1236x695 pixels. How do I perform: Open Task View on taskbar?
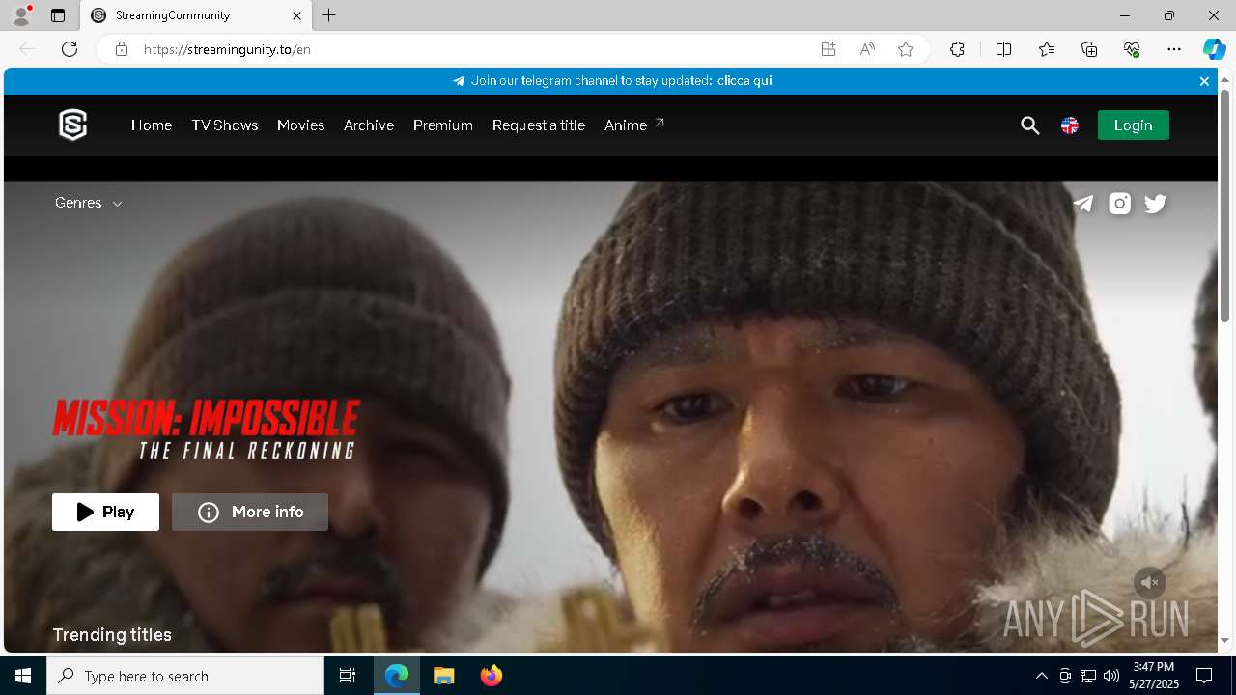(348, 676)
